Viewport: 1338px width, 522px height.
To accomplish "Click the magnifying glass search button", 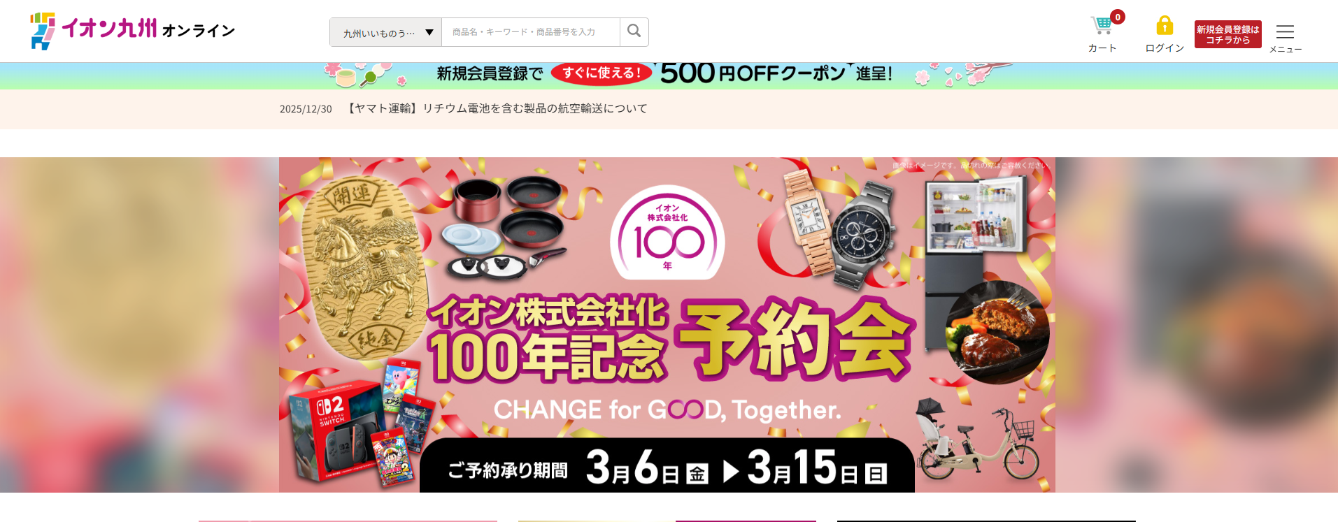I will coord(634,31).
